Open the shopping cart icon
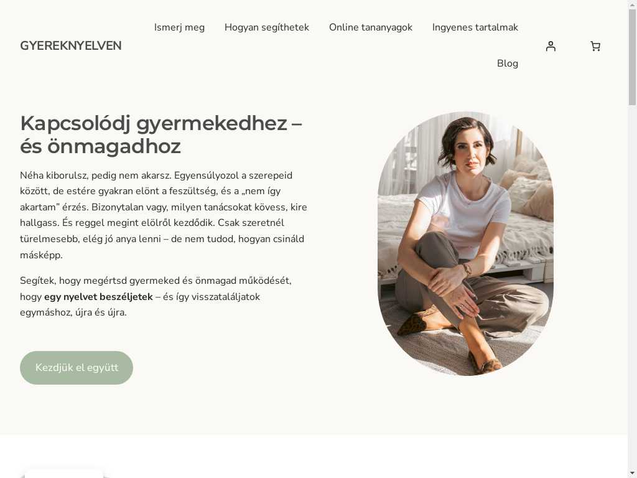 (595, 46)
